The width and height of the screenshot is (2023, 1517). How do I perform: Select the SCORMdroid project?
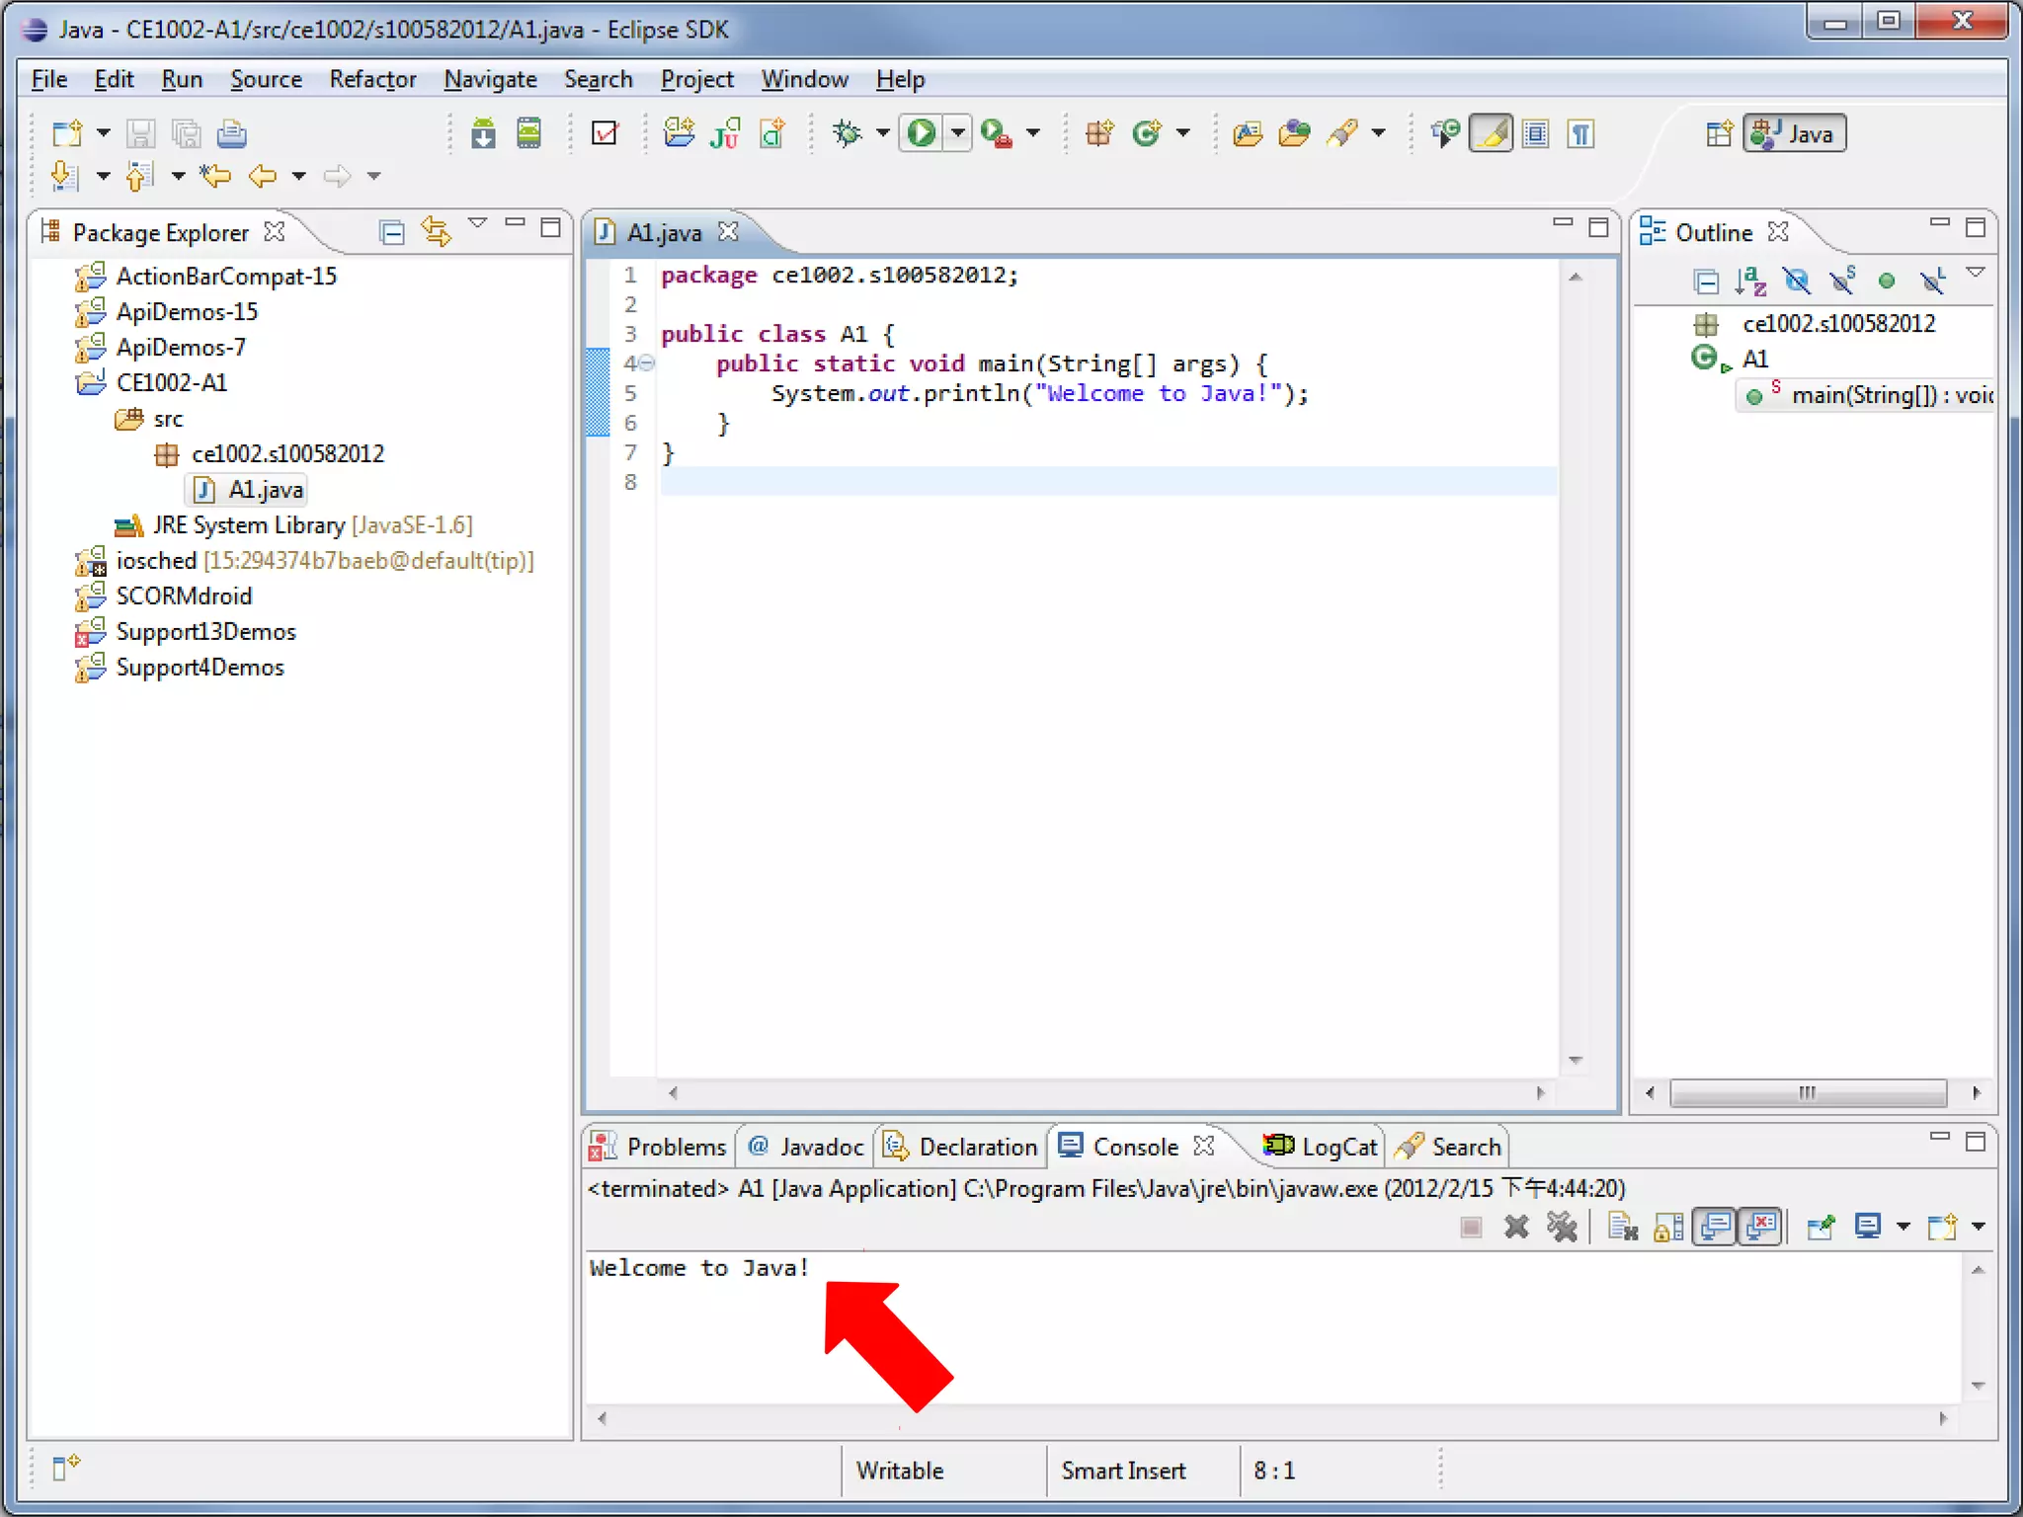(165, 597)
